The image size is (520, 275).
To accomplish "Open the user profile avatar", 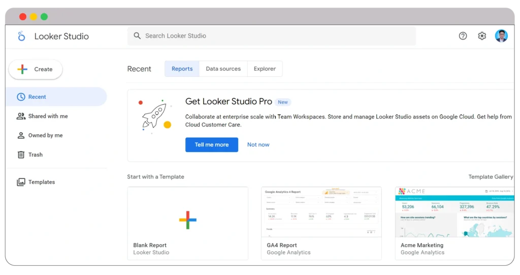I will click(x=501, y=36).
